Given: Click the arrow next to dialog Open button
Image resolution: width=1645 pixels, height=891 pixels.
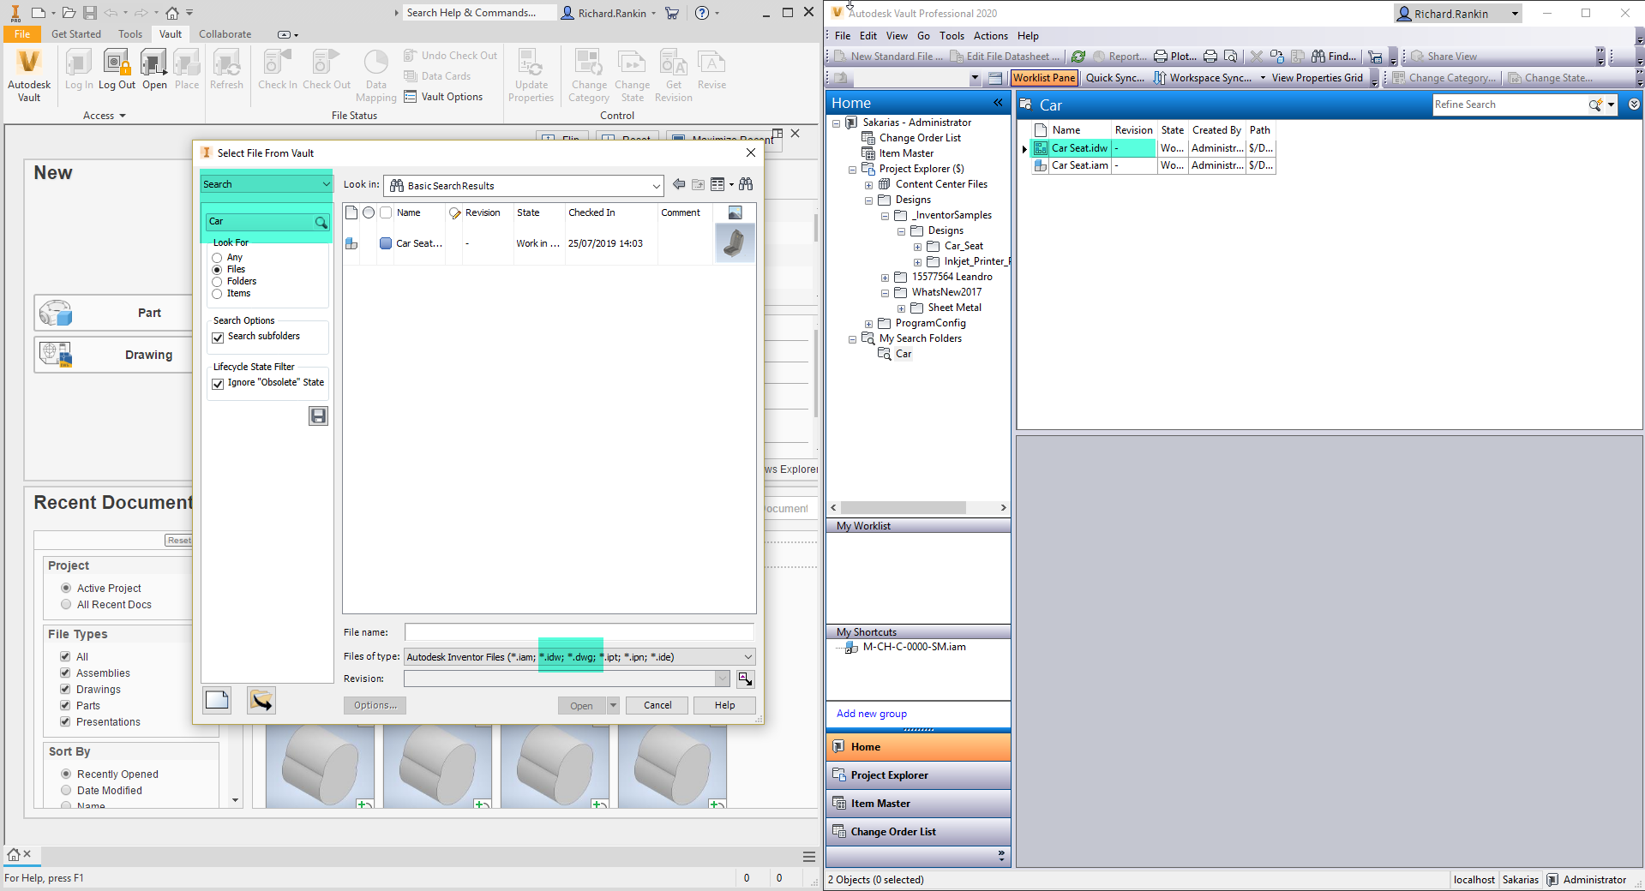Looking at the screenshot, I should (613, 705).
